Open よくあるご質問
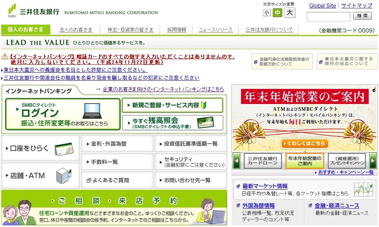Image resolution: width=379 pixels, height=227 pixels. (117, 180)
